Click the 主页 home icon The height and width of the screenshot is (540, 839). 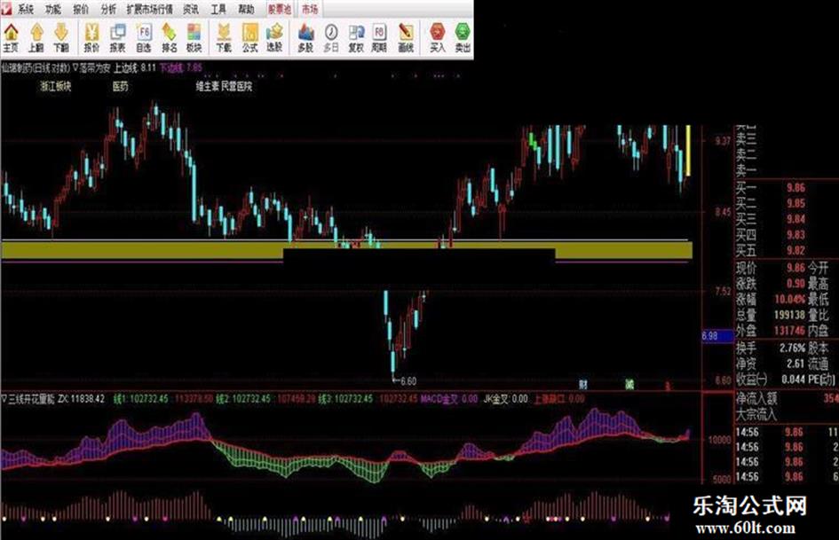click(x=11, y=37)
